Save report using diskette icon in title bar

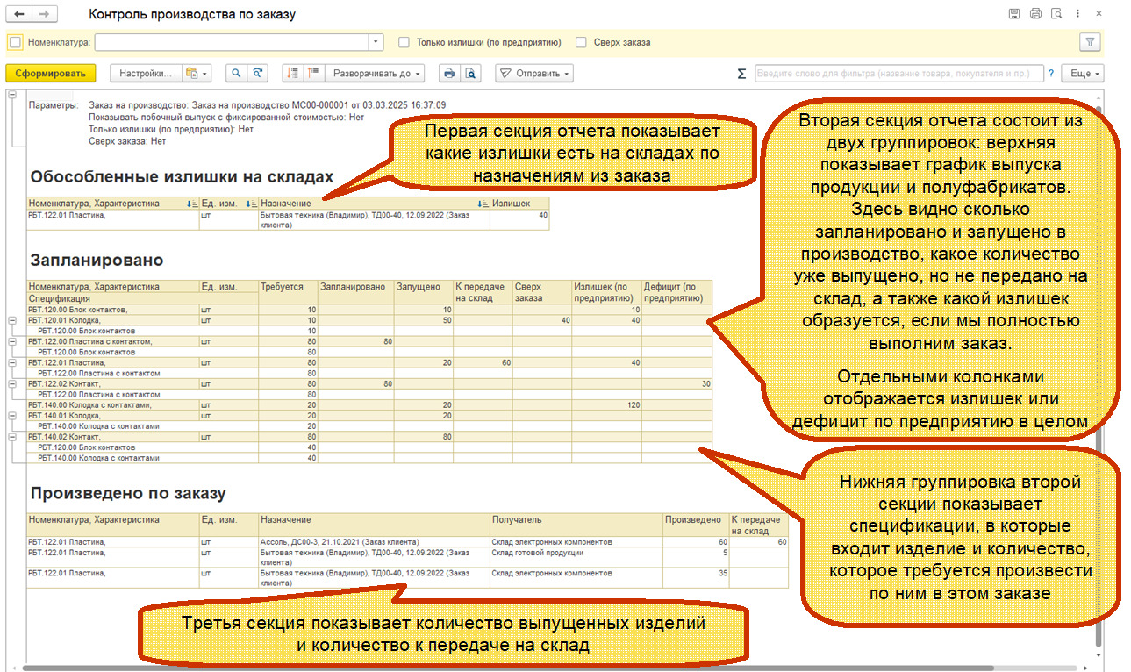pos(1013,14)
